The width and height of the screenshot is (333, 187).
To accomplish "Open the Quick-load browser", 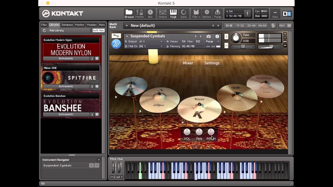I will [x=184, y=14].
